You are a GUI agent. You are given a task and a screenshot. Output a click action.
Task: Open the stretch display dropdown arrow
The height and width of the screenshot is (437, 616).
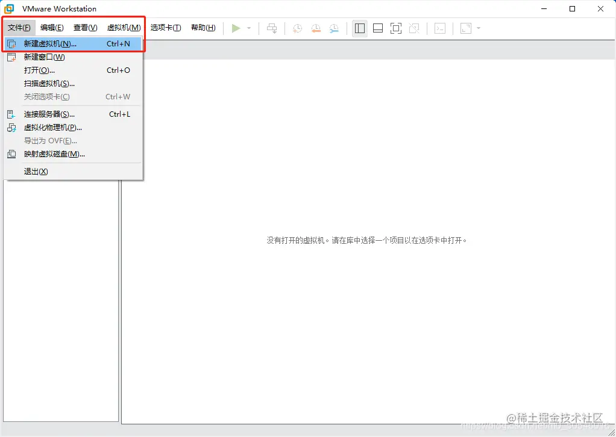[x=479, y=28]
